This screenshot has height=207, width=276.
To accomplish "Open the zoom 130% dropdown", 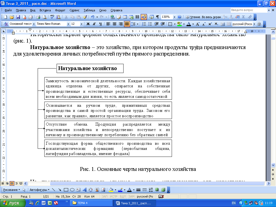I will (x=174, y=17).
